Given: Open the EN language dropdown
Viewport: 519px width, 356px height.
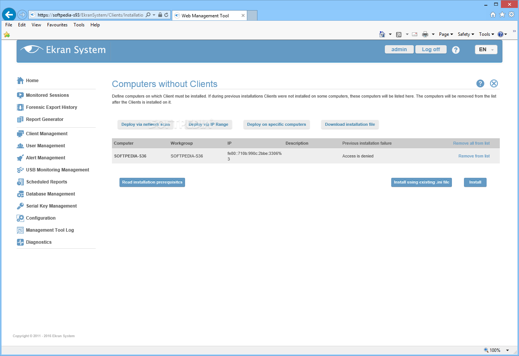Looking at the screenshot, I should pos(486,50).
